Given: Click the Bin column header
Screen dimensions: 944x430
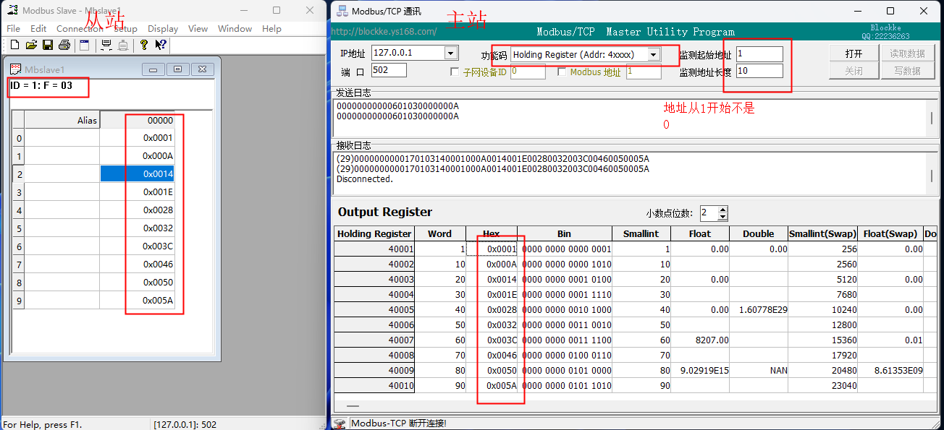Looking at the screenshot, I should (565, 233).
